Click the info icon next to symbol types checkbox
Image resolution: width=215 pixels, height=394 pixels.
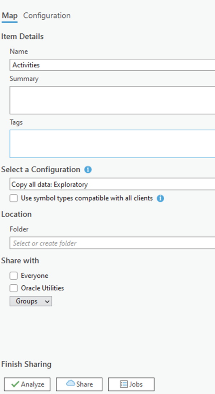tap(160, 198)
